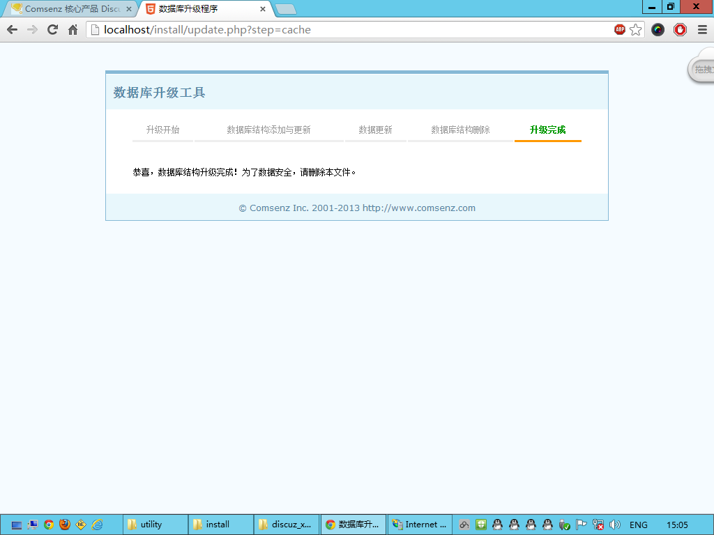Click the cloud drag widget at right edge
The width and height of the screenshot is (714, 535).
tap(701, 66)
